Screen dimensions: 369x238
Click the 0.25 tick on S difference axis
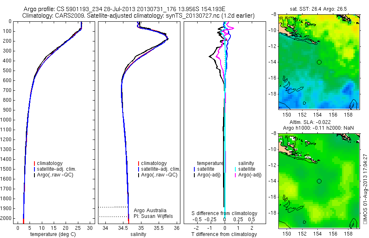[238, 220]
